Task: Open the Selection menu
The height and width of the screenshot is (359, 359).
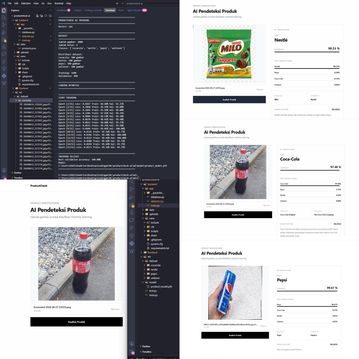Action: [26, 3]
